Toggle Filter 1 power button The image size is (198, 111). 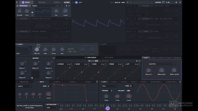point(16,44)
